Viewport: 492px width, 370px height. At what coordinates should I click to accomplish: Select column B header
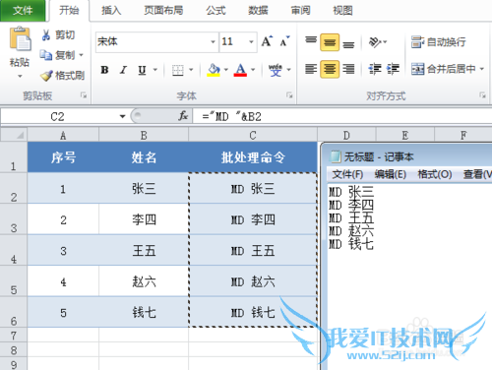coord(144,135)
